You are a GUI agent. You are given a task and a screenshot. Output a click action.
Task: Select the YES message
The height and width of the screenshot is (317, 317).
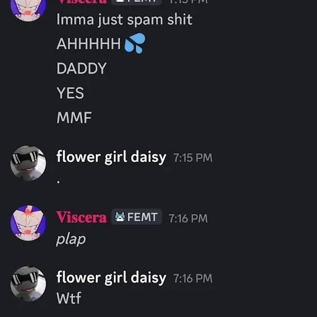coord(70,93)
